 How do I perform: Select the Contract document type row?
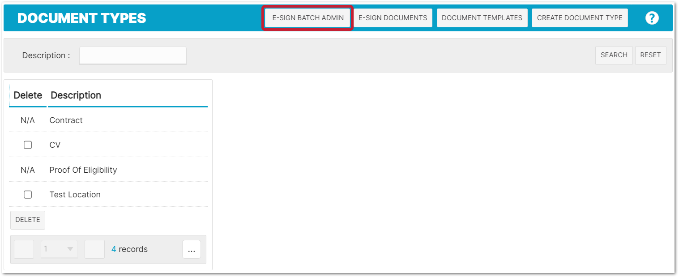pos(66,120)
